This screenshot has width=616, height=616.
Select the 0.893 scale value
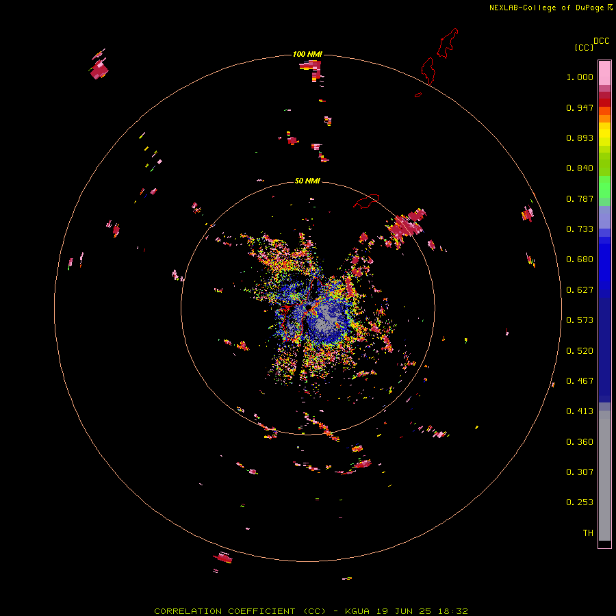coord(580,138)
